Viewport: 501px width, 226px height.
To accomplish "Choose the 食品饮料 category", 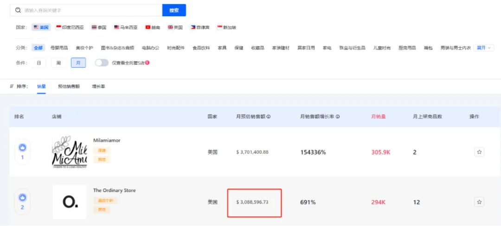I will [x=201, y=48].
